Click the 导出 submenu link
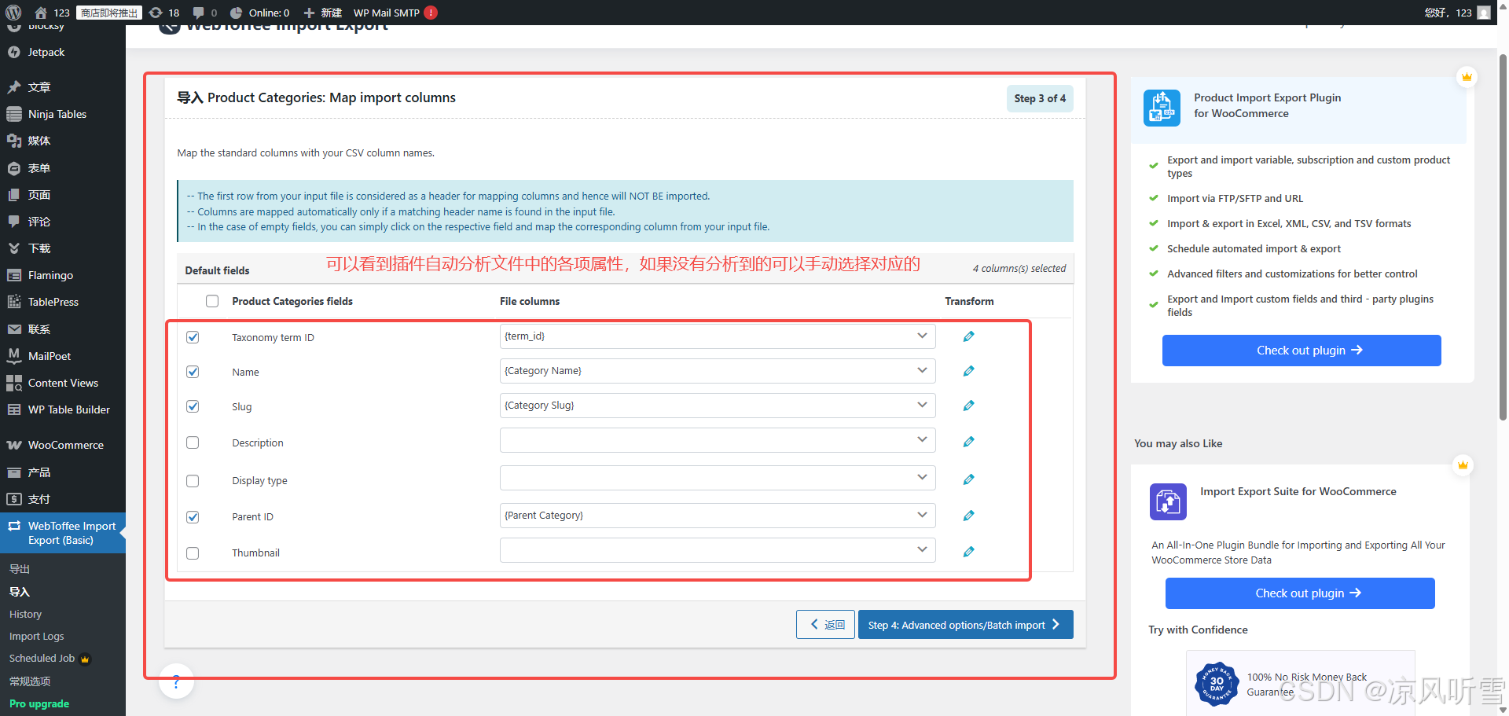This screenshot has width=1509, height=716. coord(20,569)
